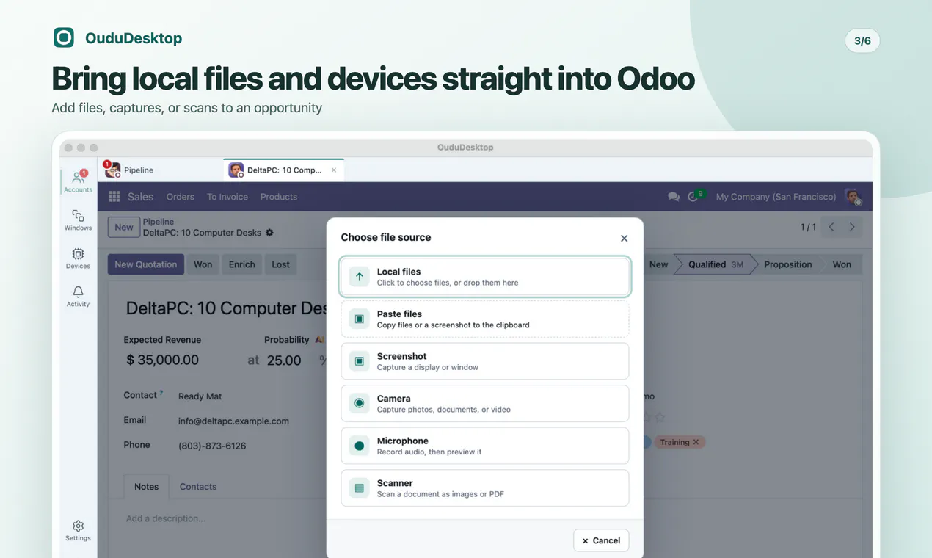This screenshot has height=558, width=932.
Task: Click the Lost button
Action: [x=280, y=264]
